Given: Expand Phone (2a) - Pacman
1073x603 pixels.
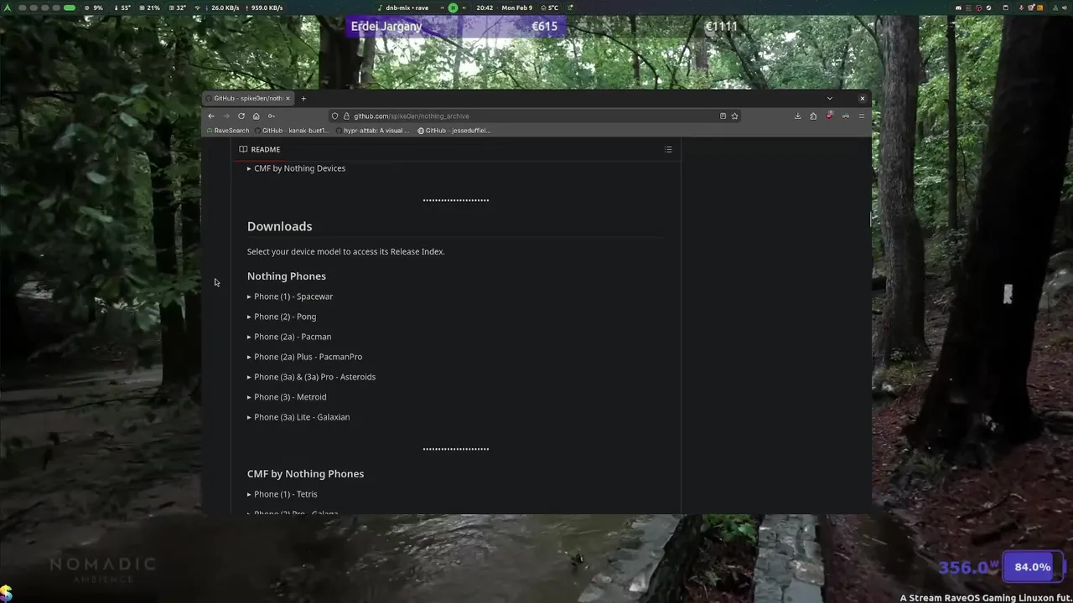Looking at the screenshot, I should point(289,337).
